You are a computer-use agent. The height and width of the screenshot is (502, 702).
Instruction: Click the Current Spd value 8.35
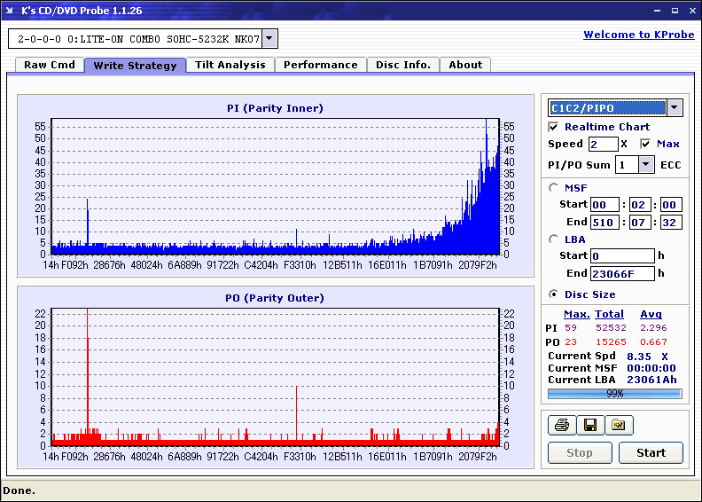[x=639, y=357]
